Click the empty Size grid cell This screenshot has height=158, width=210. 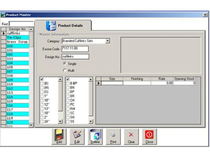coord(112,83)
